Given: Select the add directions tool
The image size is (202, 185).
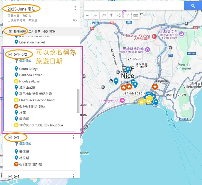Looking at the screenshot, I should (127, 16).
